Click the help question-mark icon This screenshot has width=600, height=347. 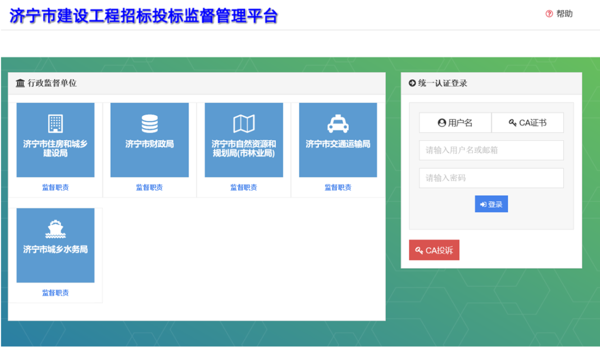pyautogui.click(x=549, y=14)
